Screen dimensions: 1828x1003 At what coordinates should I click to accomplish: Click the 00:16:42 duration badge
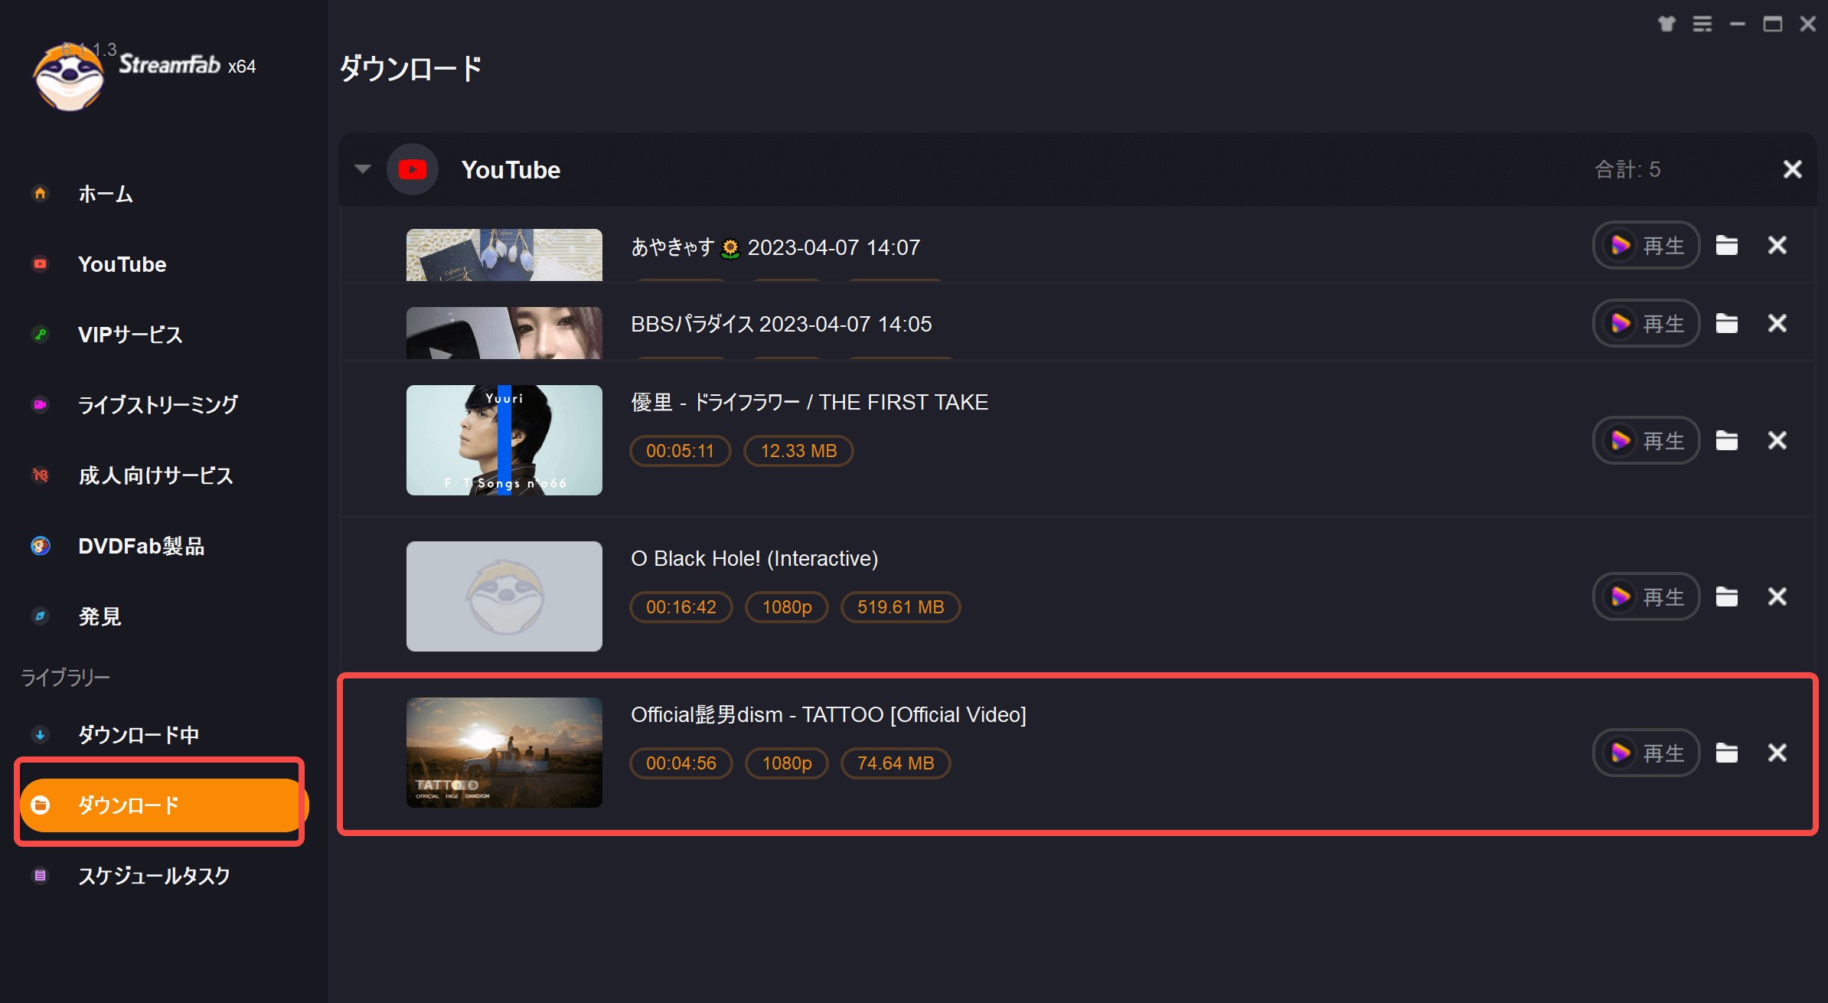(x=681, y=607)
